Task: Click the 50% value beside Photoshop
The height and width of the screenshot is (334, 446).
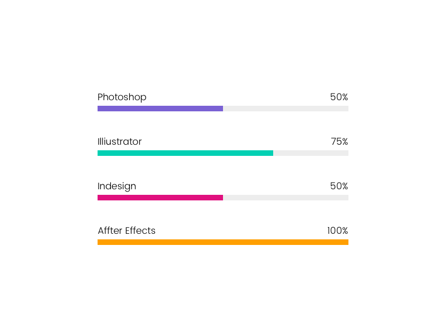Action: coord(339,97)
